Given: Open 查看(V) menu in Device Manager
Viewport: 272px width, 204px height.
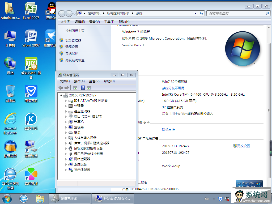Looking at the screenshot, I should click(94, 81).
